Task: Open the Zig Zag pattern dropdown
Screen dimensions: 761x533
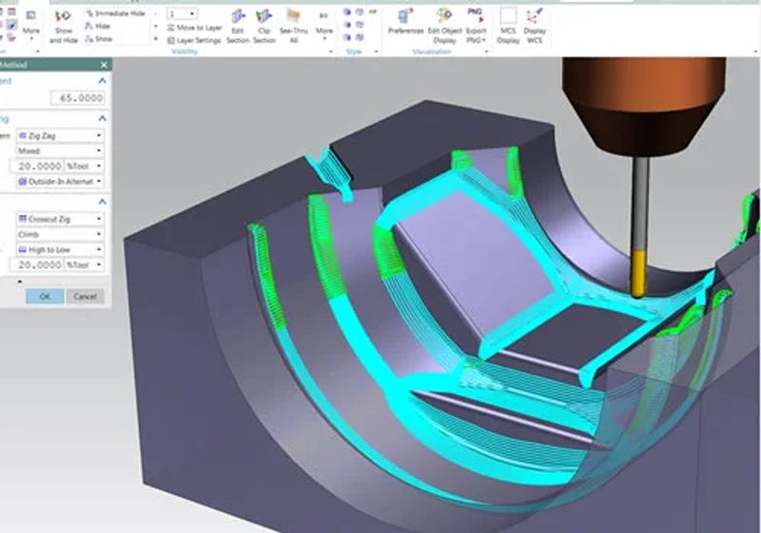Action: pos(60,136)
